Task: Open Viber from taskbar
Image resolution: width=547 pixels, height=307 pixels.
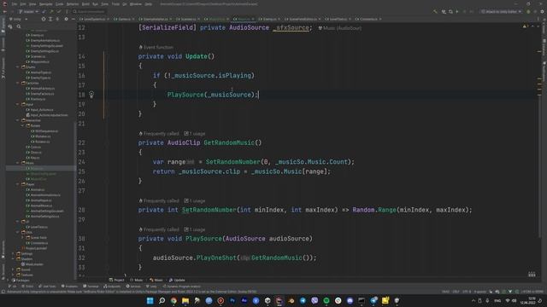Action: (315, 300)
